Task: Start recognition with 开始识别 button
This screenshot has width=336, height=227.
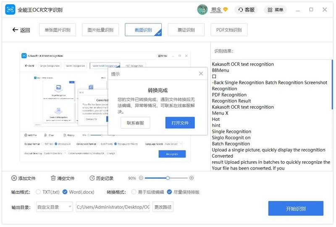Action: pyautogui.click(x=296, y=209)
